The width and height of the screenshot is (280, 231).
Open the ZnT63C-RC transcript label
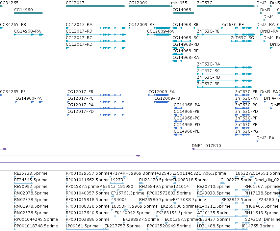coord(208,71)
